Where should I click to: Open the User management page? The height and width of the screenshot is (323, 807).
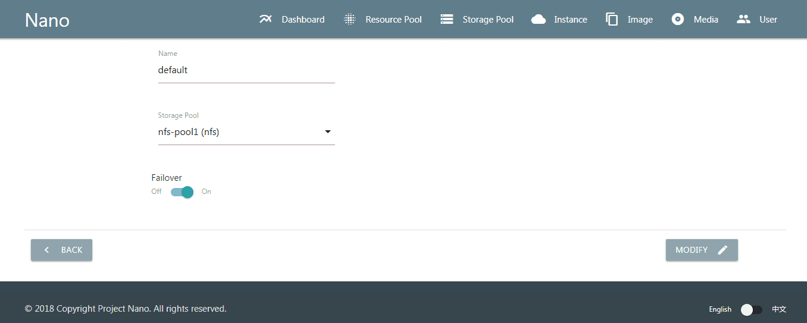(x=758, y=19)
